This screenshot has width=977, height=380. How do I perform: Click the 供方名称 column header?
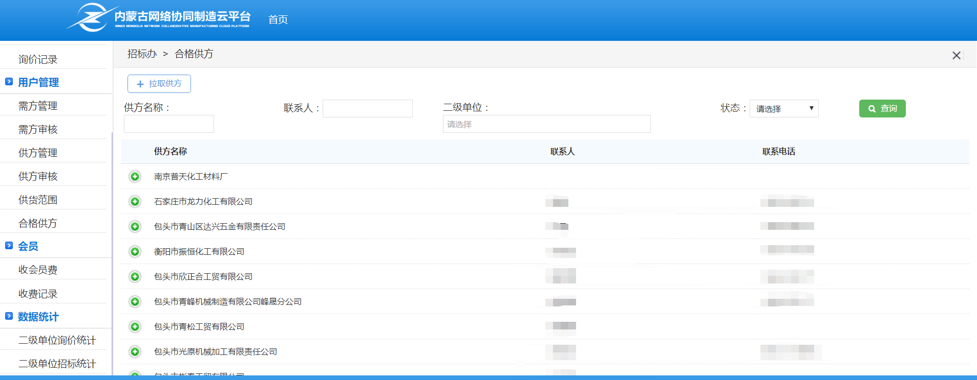[171, 151]
